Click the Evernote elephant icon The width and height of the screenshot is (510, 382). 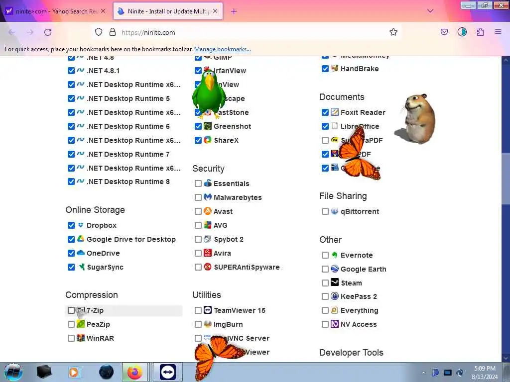335,255
